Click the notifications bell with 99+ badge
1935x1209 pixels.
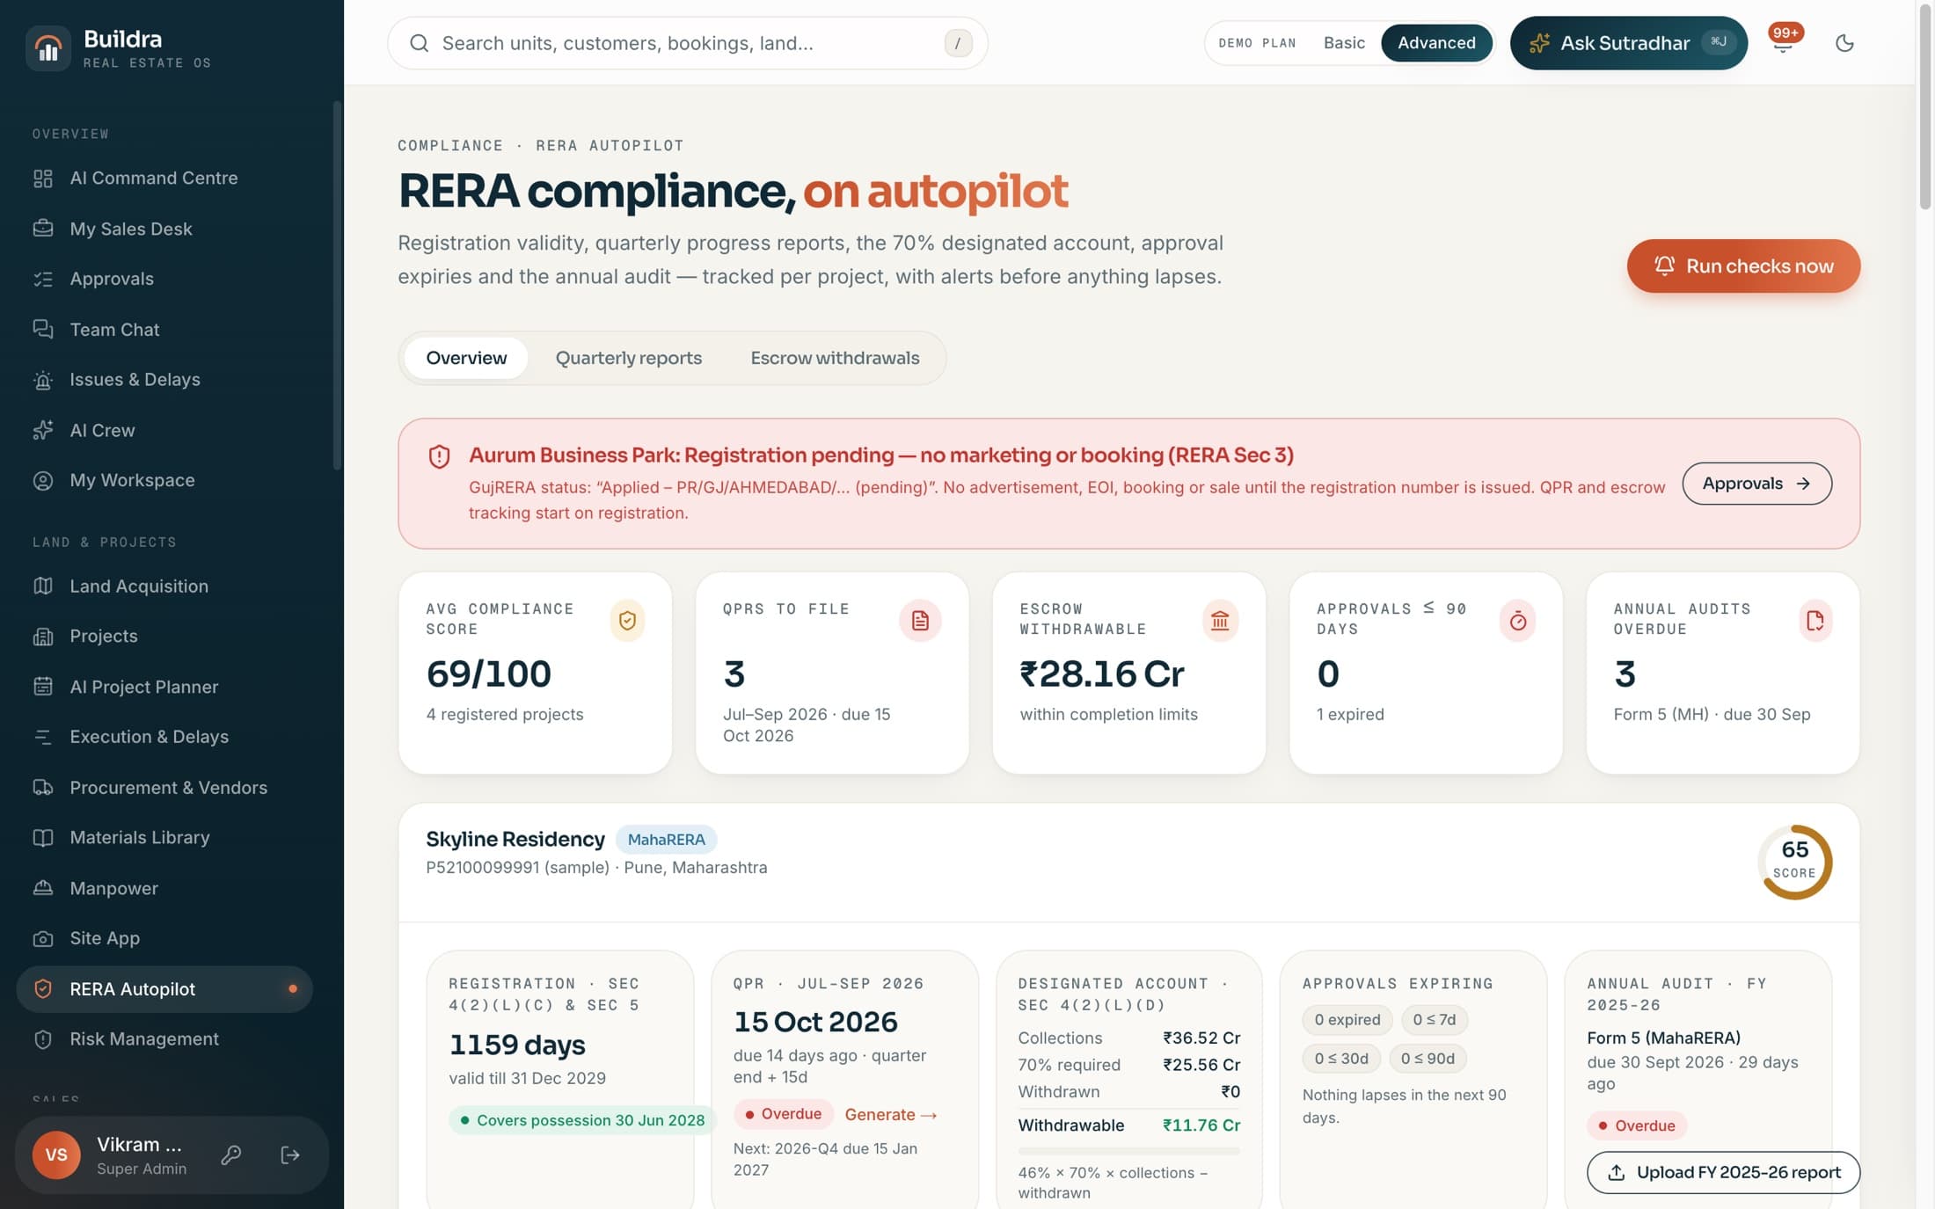(1783, 42)
